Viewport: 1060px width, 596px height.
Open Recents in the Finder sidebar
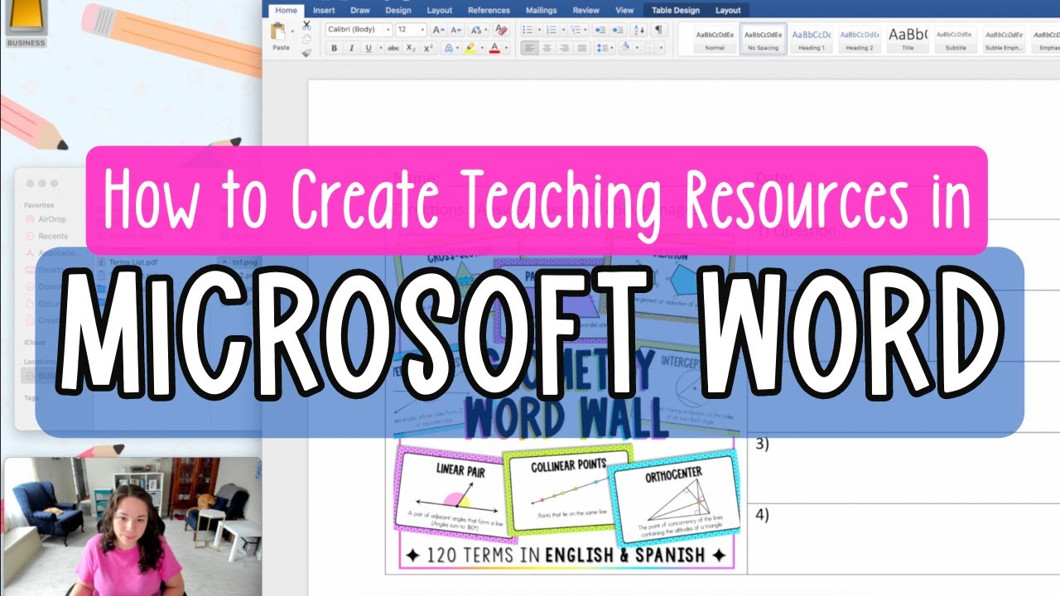click(x=46, y=237)
